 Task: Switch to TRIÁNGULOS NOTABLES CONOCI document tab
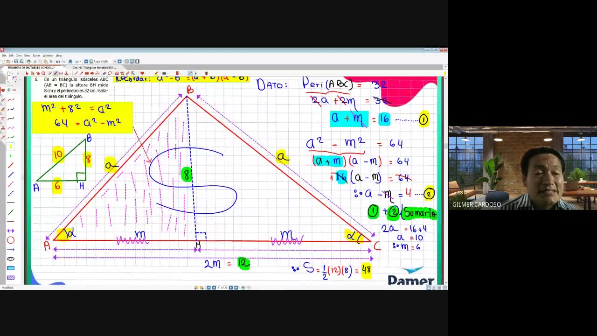31,68
